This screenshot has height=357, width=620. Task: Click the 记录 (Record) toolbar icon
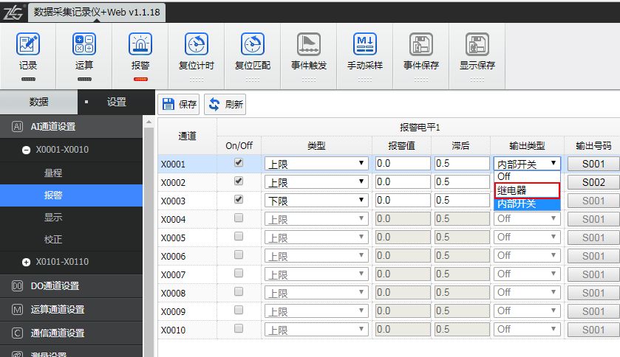pos(28,45)
